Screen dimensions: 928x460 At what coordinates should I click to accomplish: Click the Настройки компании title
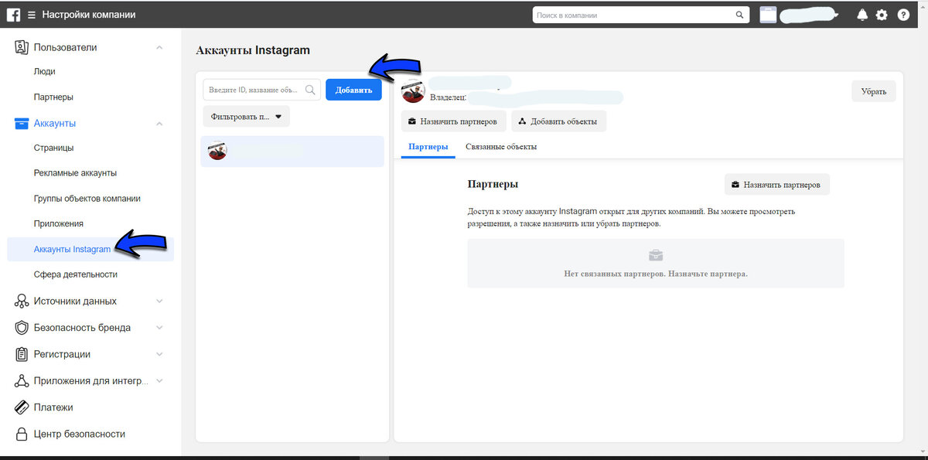click(89, 15)
